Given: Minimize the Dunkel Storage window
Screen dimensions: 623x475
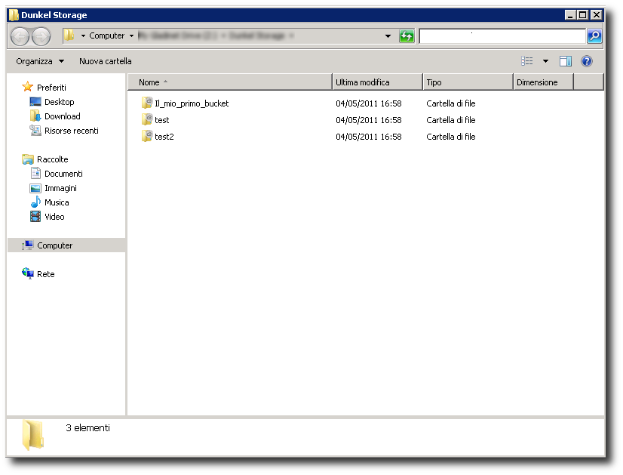Looking at the screenshot, I should tap(570, 15).
